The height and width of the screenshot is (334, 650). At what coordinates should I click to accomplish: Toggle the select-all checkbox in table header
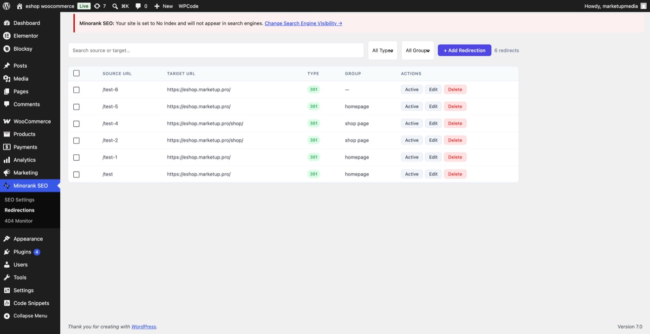[x=77, y=73]
